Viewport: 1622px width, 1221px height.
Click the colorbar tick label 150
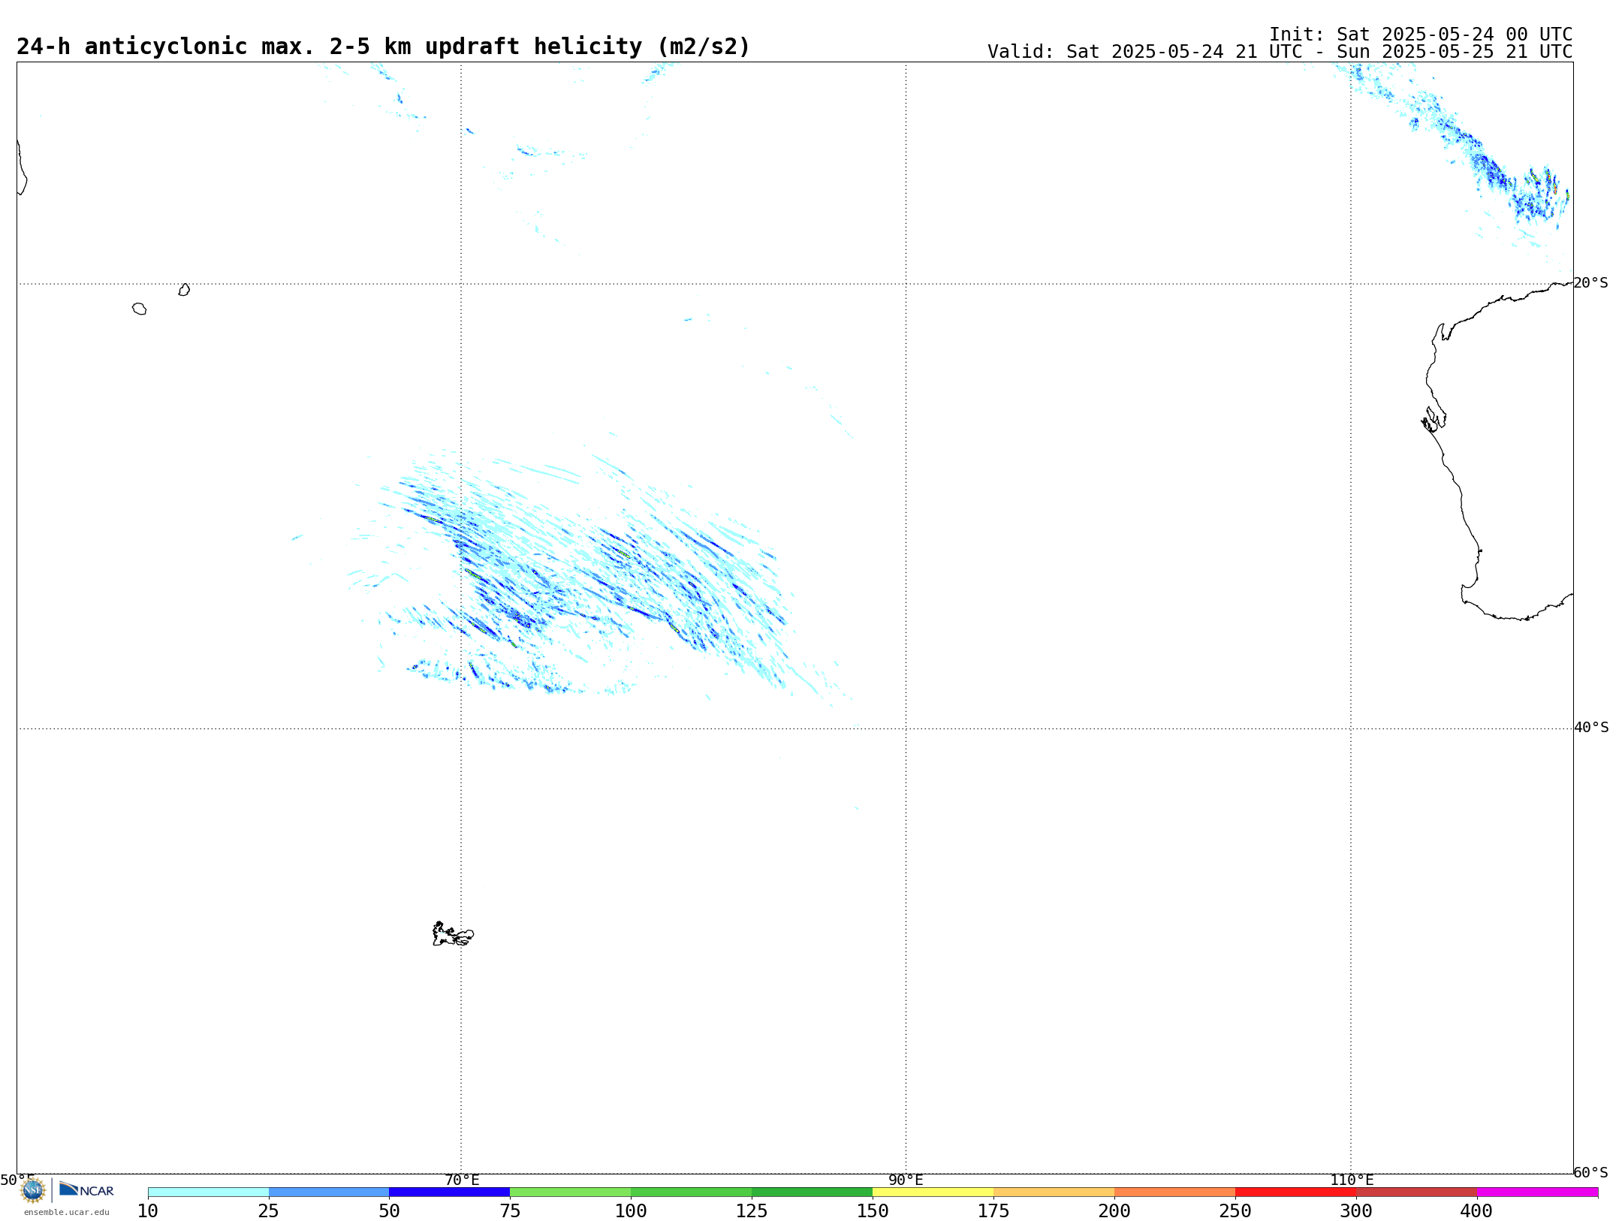pyautogui.click(x=873, y=1211)
